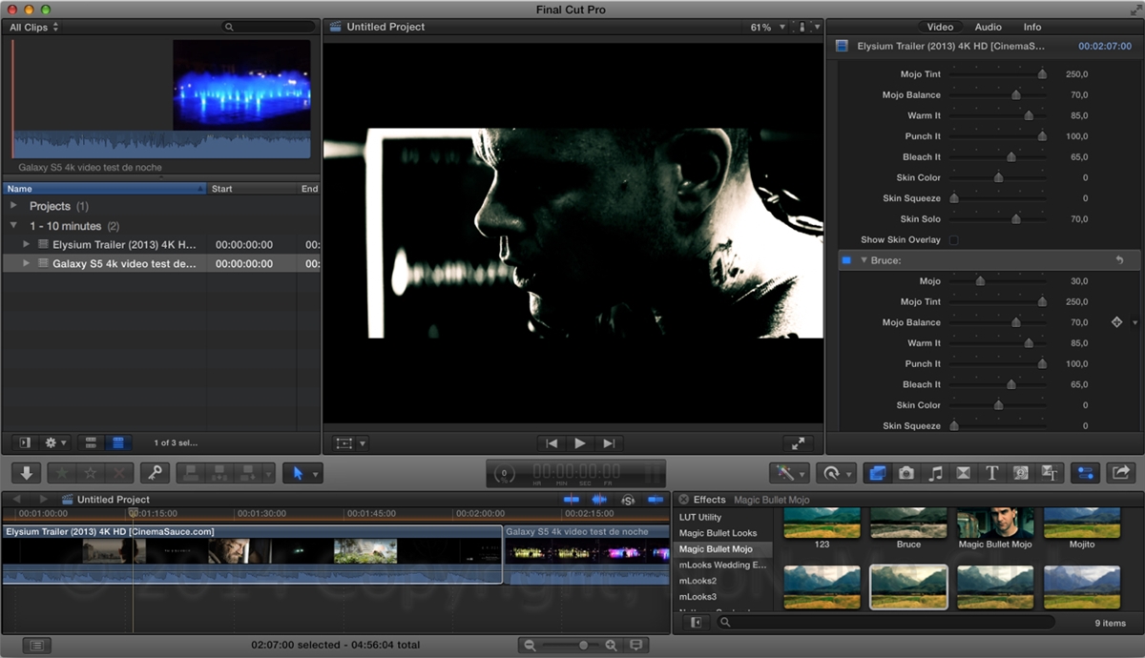1145x658 pixels.
Task: Click the Import Media down-arrow button
Action: pyautogui.click(x=26, y=472)
